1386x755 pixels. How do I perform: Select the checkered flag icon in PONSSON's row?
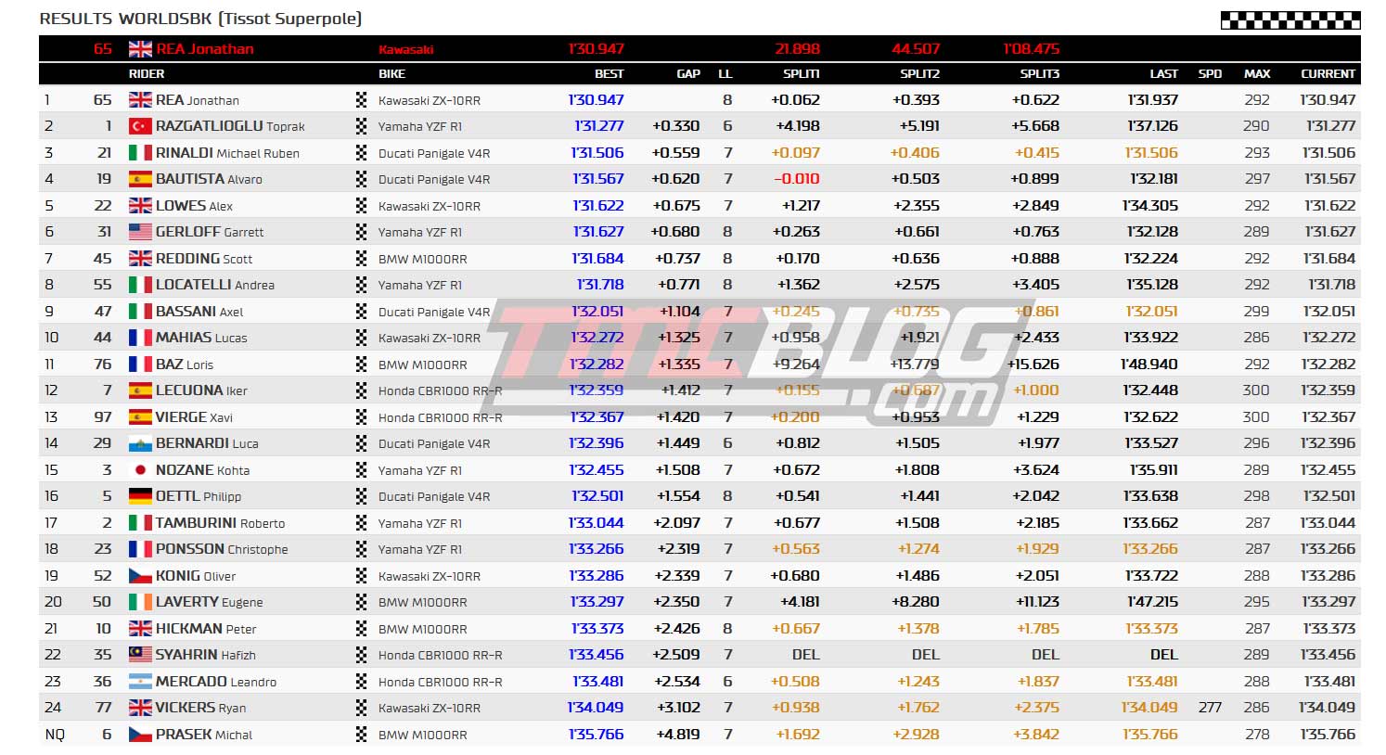[362, 549]
